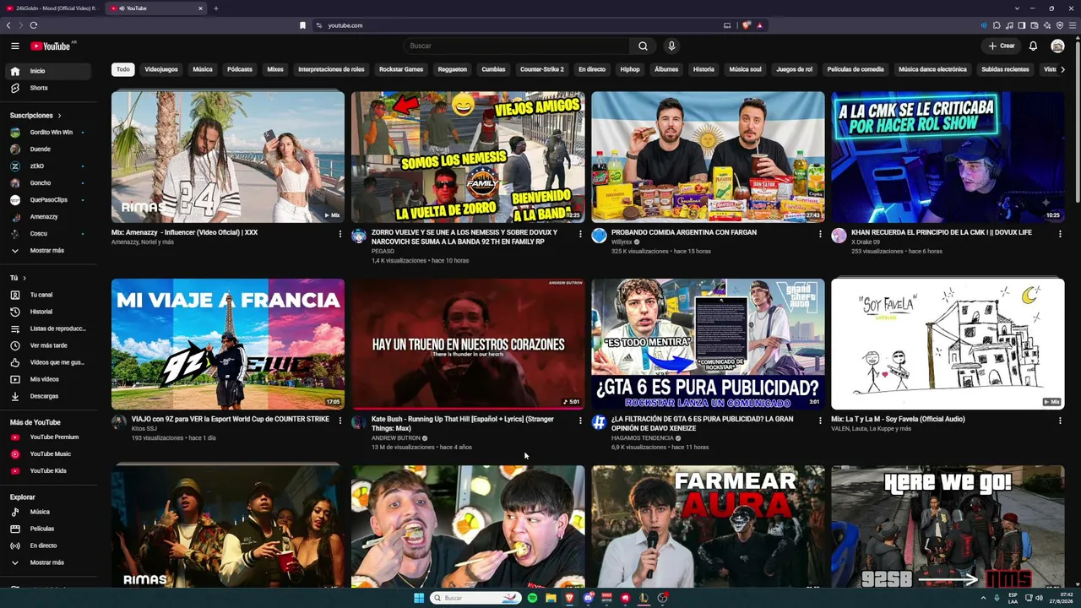Open Spotify from the taskbar
Viewport: 1081px width, 608px height.
(x=532, y=598)
